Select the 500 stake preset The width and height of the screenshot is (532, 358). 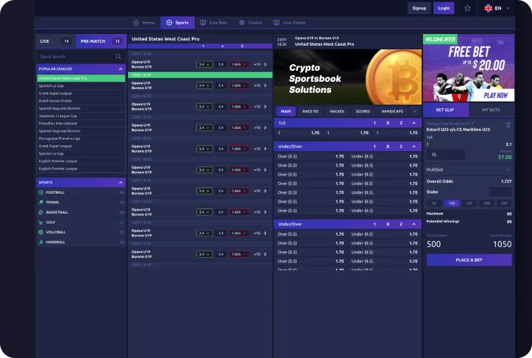pyautogui.click(x=504, y=203)
